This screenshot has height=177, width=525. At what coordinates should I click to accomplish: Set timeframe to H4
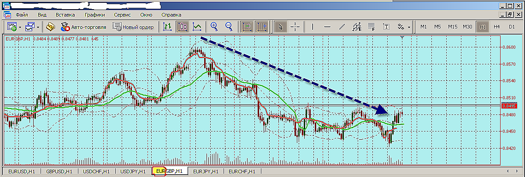coord(497,27)
